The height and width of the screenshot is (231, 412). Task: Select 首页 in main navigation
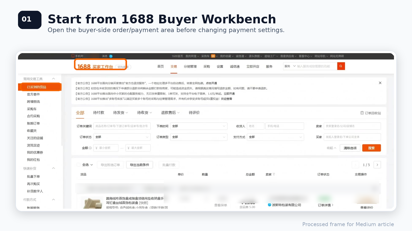(x=161, y=66)
